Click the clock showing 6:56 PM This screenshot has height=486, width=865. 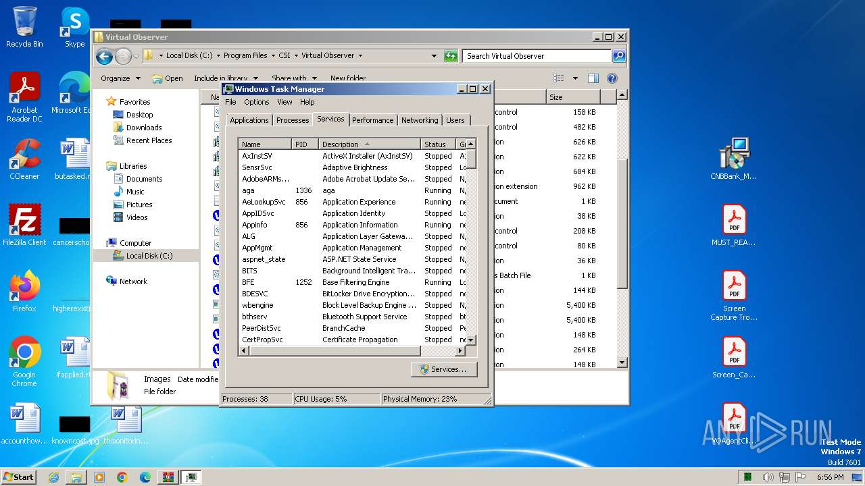point(830,477)
